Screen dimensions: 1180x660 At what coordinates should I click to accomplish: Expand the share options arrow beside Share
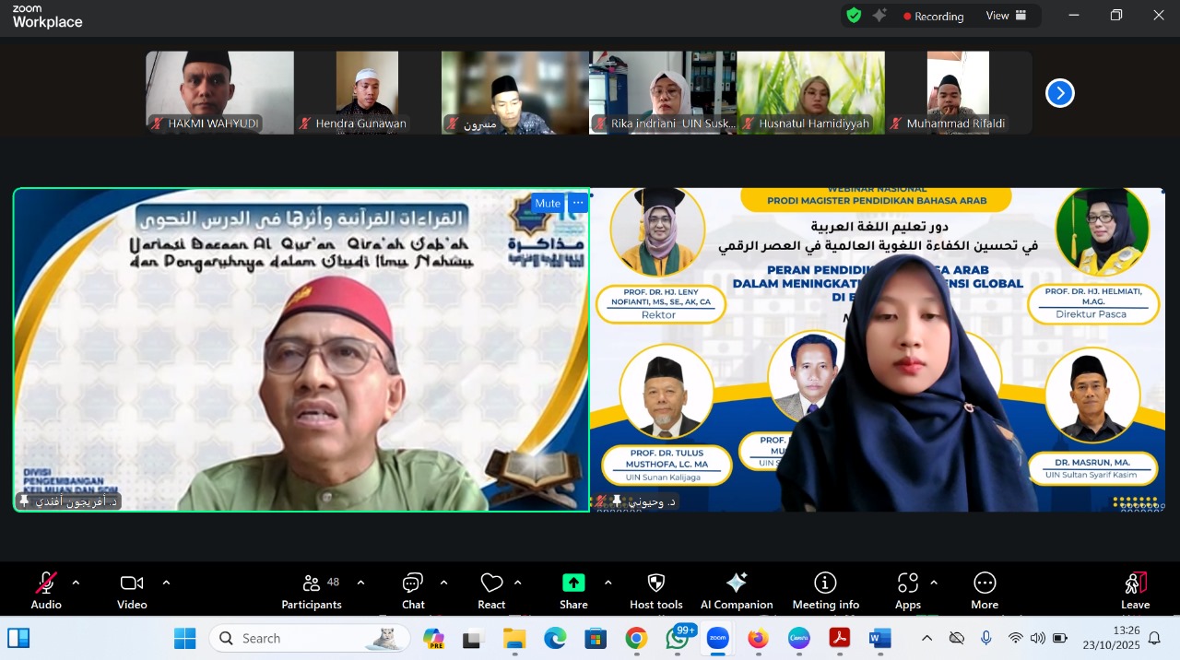point(608,583)
